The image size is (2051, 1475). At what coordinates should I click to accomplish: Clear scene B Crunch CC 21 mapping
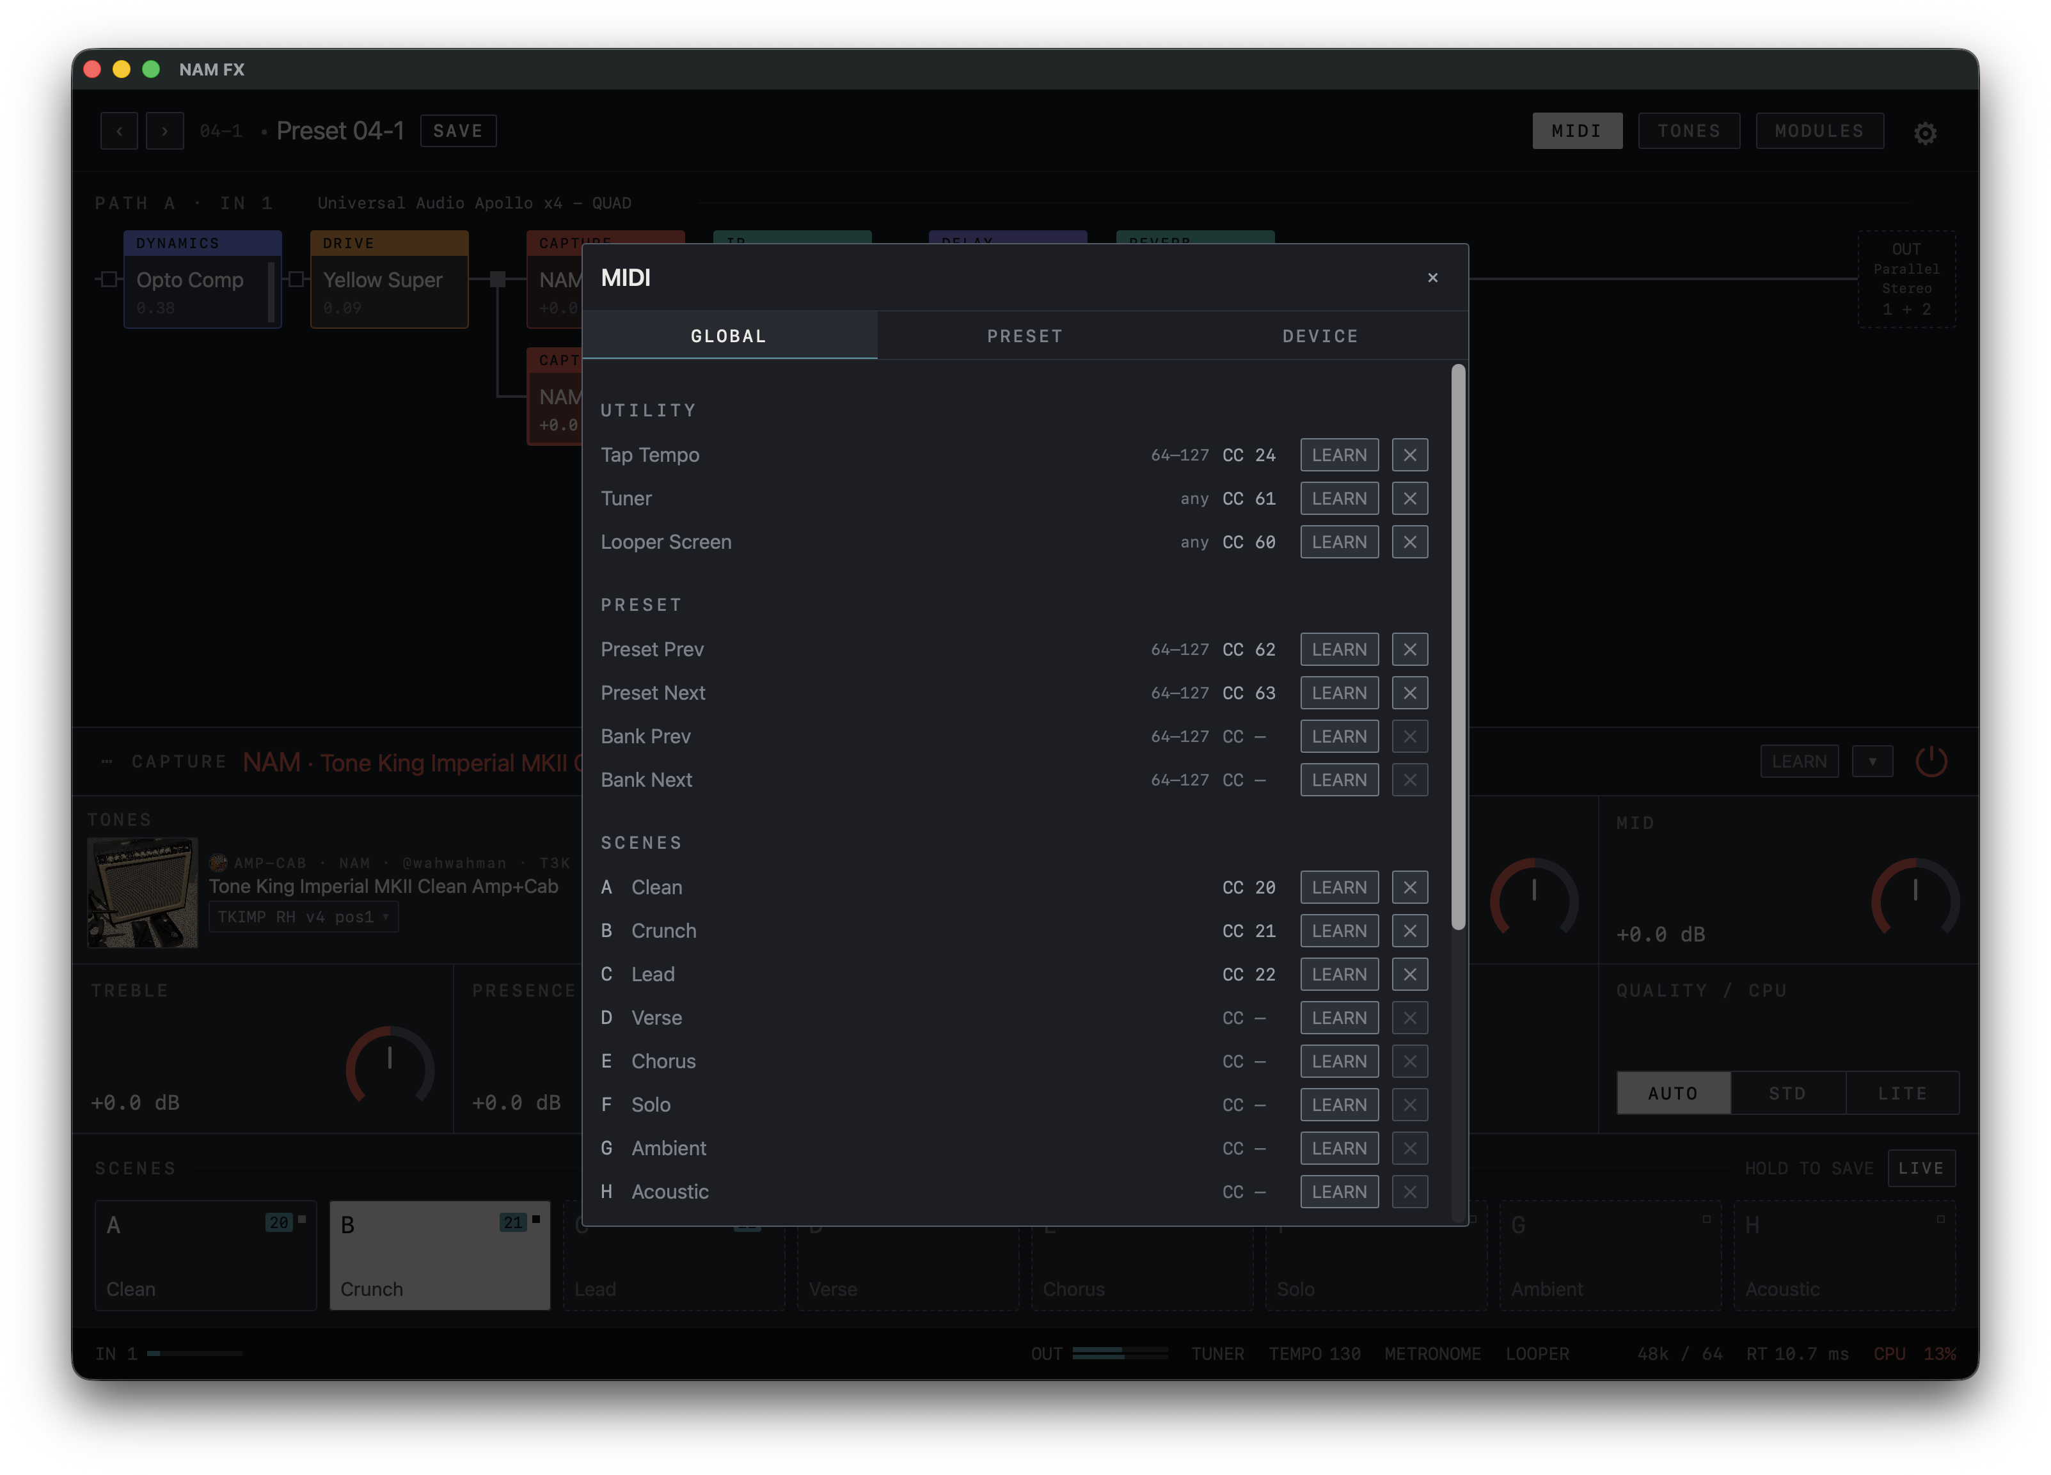[x=1410, y=931]
